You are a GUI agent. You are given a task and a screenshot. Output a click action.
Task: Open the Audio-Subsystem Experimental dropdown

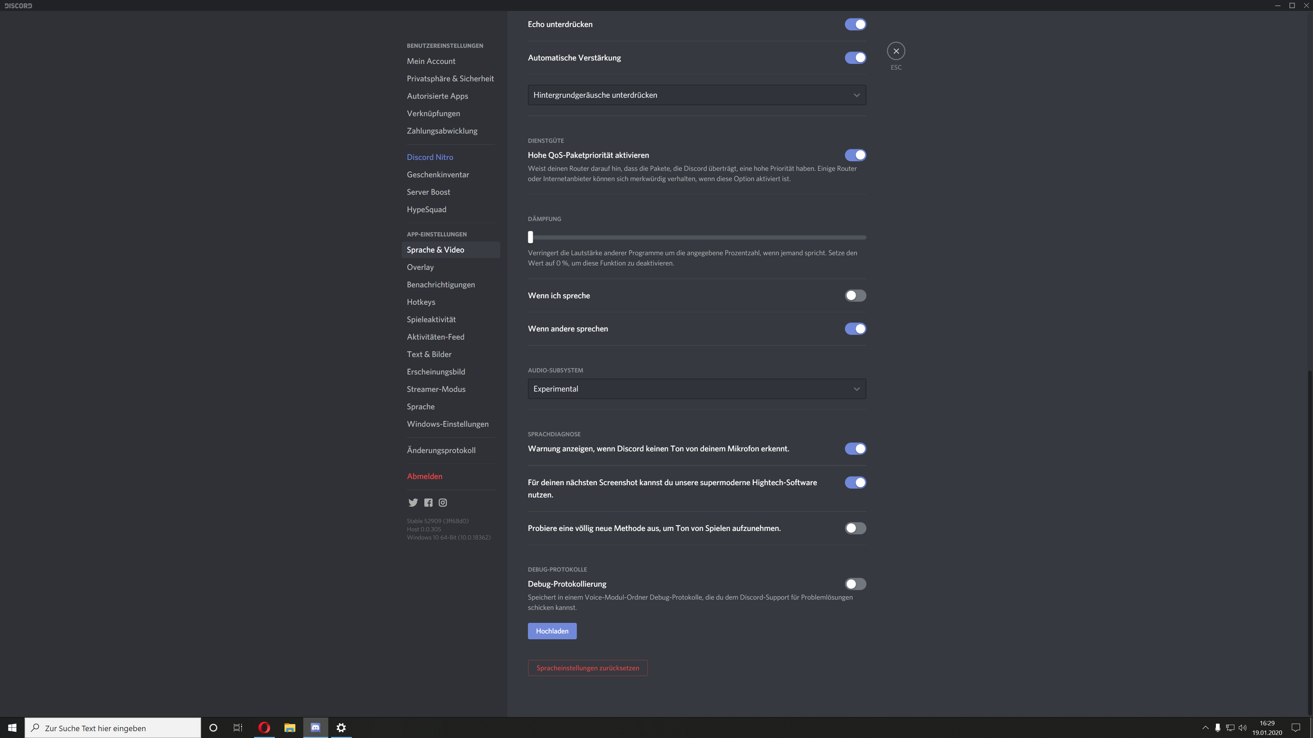click(x=696, y=388)
